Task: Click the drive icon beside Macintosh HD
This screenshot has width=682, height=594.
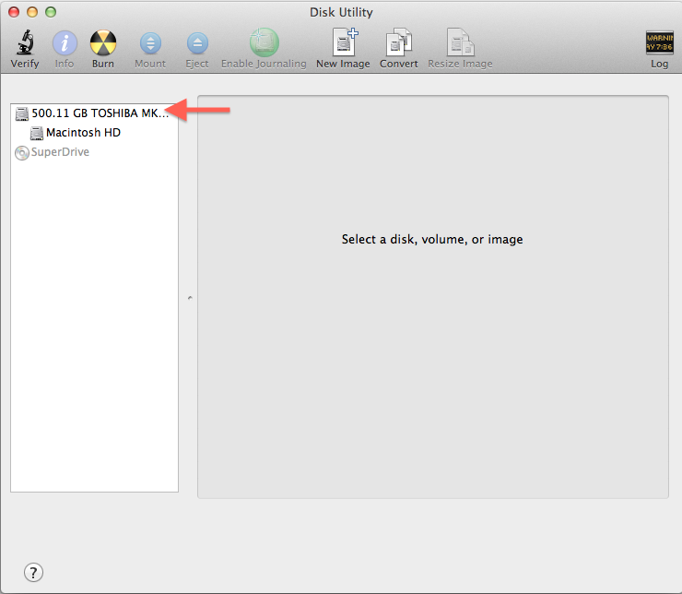Action: click(x=37, y=133)
